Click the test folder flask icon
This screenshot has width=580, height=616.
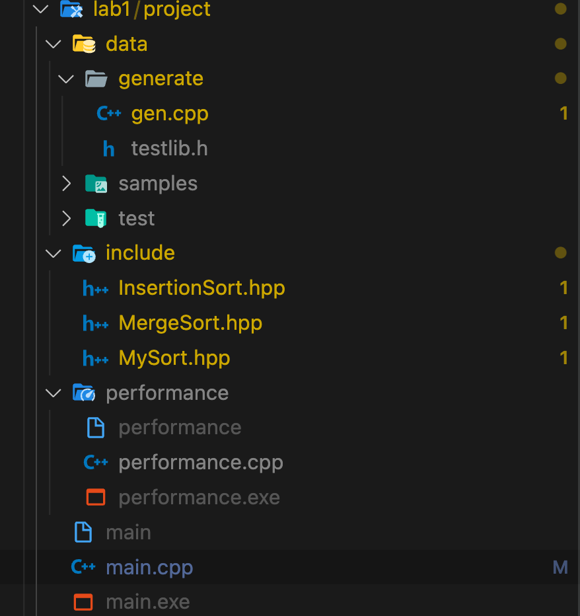96,218
